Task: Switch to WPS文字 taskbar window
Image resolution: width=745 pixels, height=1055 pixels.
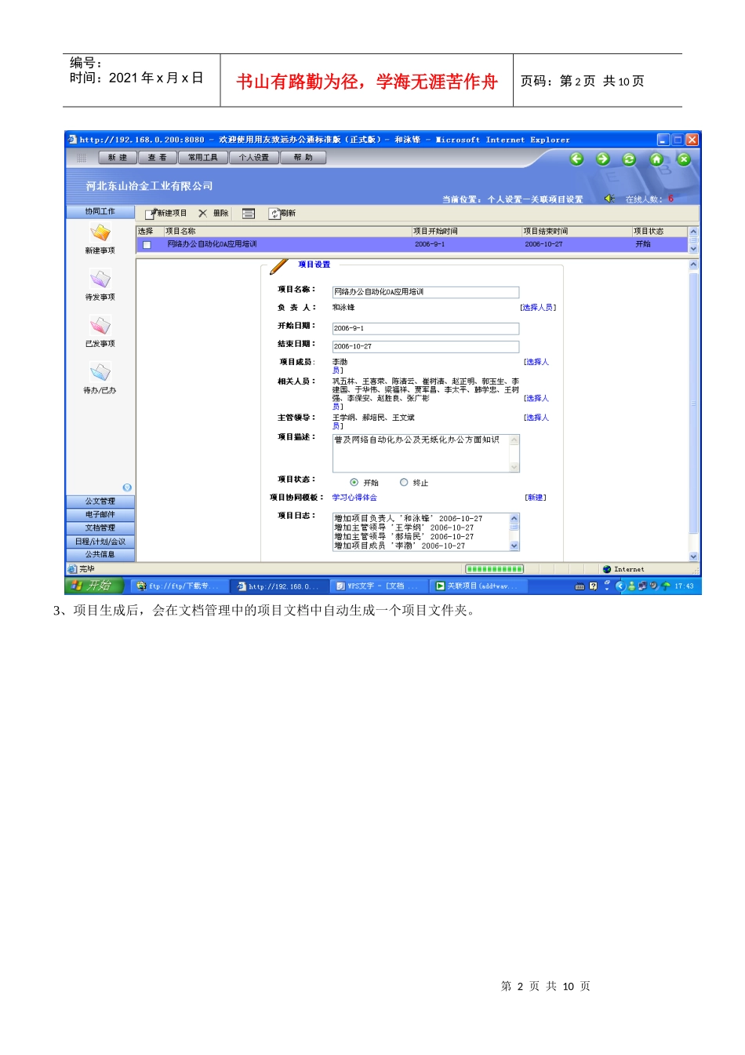Action: (x=379, y=586)
